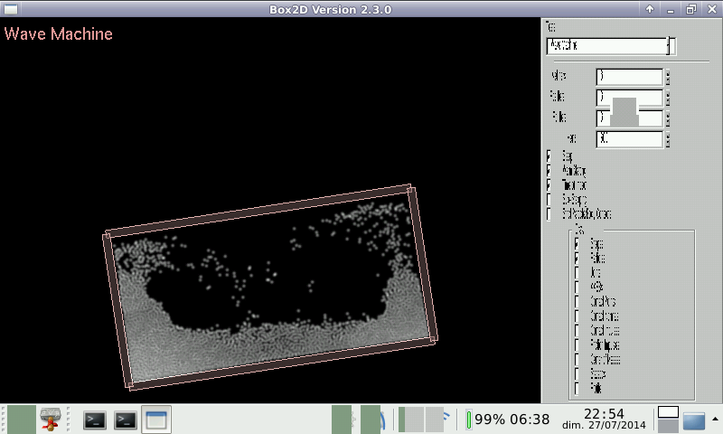Screen dimensions: 723x434
Task: Open the Tests dropdown showing Wave Machine
Action: [x=610, y=46]
